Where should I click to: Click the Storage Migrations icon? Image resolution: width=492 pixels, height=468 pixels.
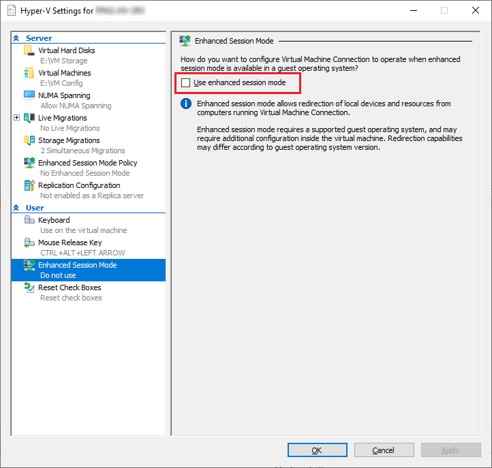pos(29,140)
